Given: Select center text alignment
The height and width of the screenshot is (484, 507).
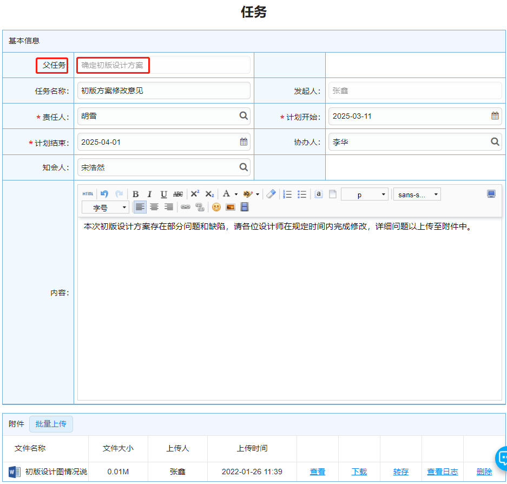Looking at the screenshot, I should (x=154, y=207).
